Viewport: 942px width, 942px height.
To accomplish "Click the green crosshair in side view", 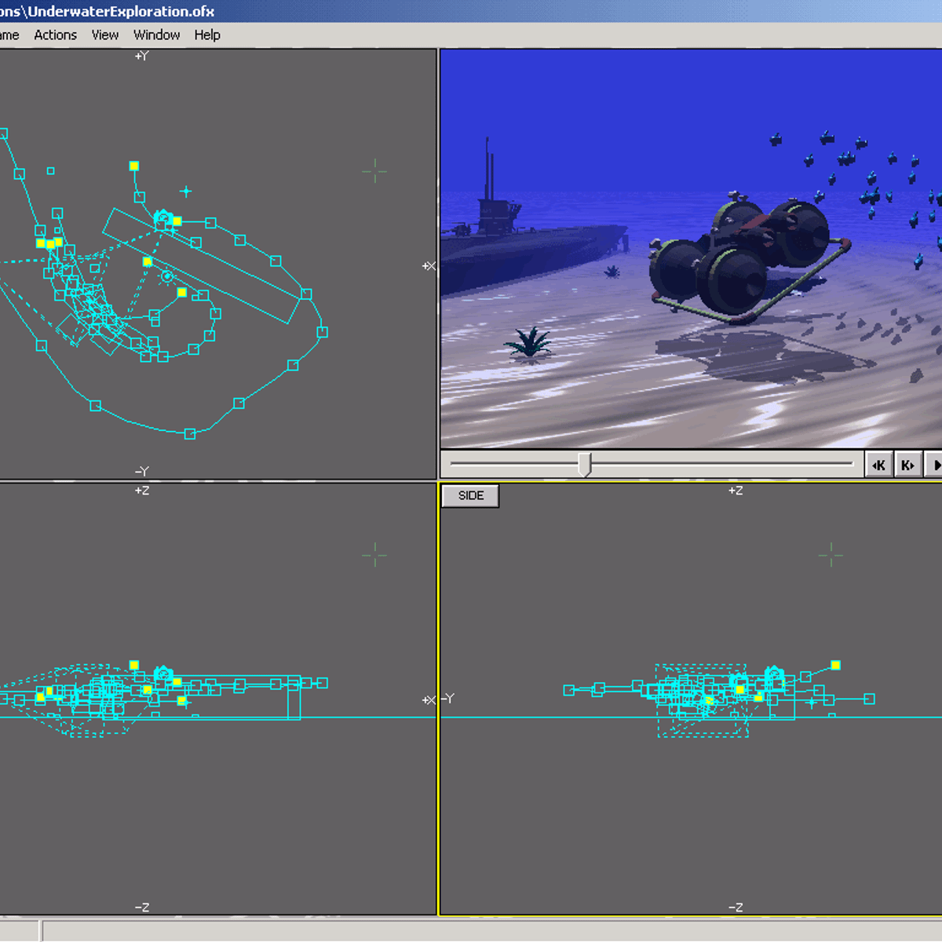I will pos(831,556).
